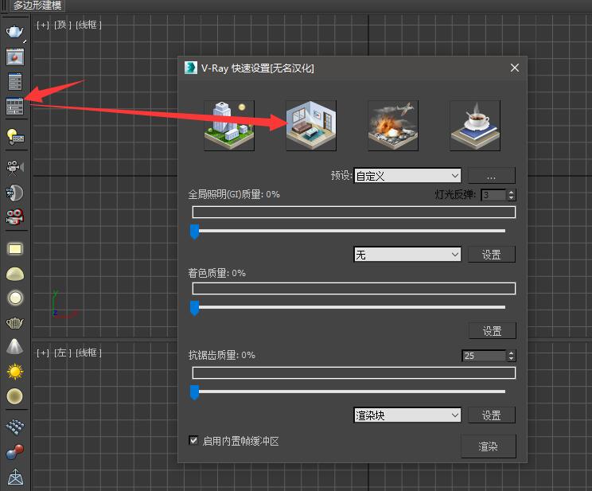Open the rendered frame window icon
Screen dimensions: 592x491
click(x=15, y=57)
